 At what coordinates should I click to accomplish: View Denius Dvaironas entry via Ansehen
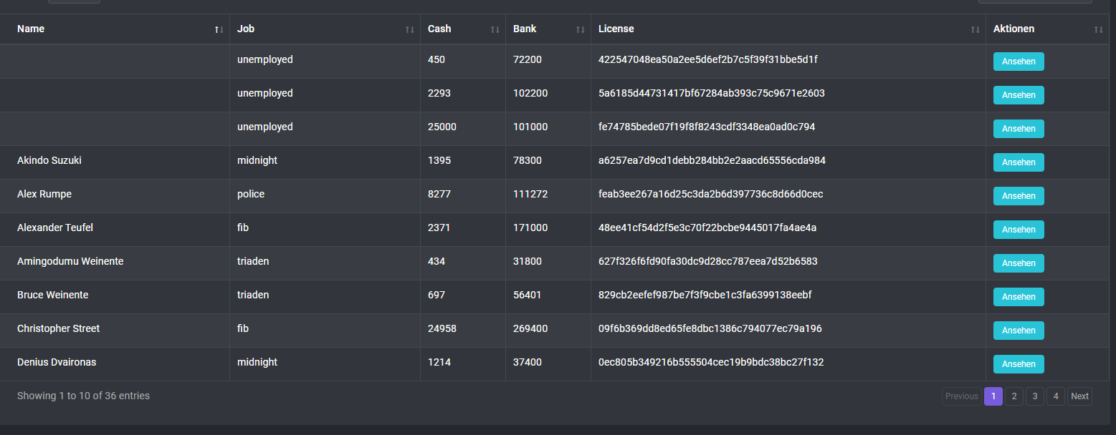pos(1018,364)
